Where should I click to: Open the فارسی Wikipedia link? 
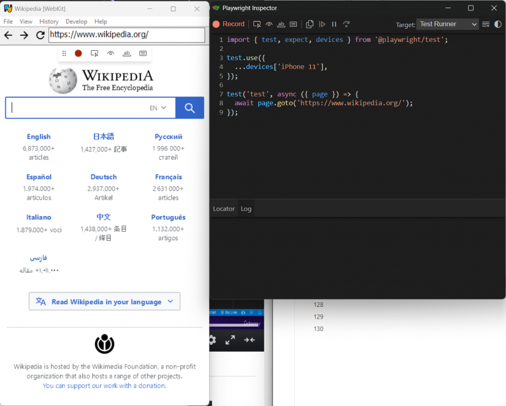(x=39, y=258)
